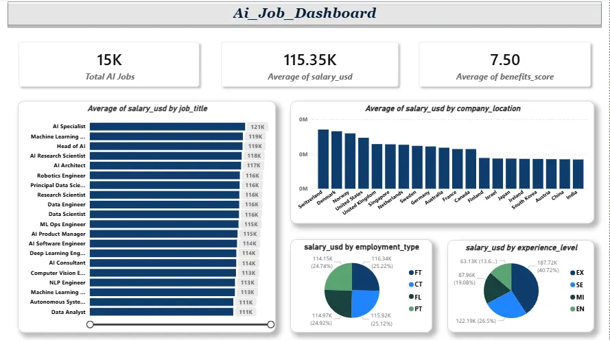This screenshot has width=610, height=340.
Task: Click the 'AI Consultant' axis label
Action: 67,263
